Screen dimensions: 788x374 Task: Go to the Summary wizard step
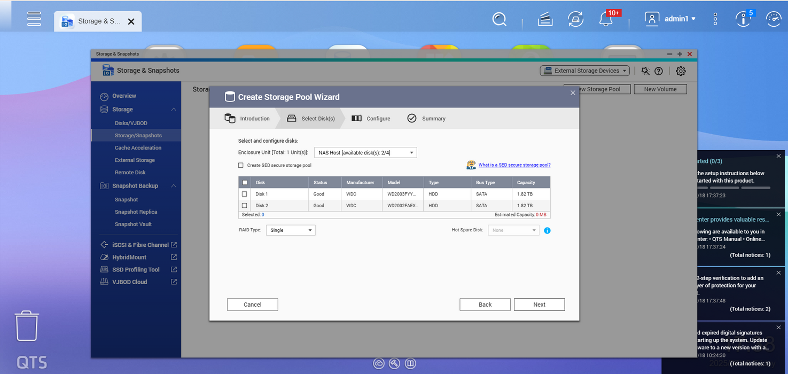click(x=426, y=119)
